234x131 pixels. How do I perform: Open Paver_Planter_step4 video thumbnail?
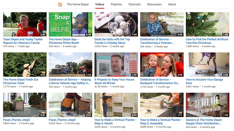coord(70,105)
